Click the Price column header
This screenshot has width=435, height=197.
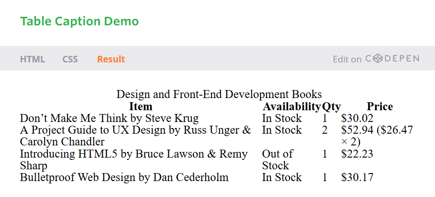click(x=380, y=106)
